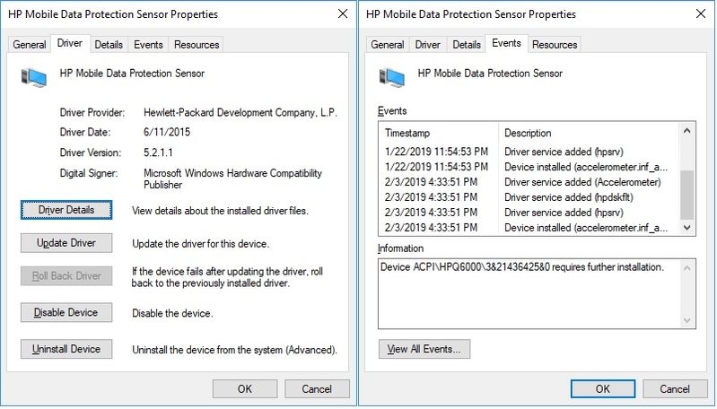Screen dimensions: 717x409
Task: Select 'Driver service added (hpdskflt)' event
Action: point(530,197)
